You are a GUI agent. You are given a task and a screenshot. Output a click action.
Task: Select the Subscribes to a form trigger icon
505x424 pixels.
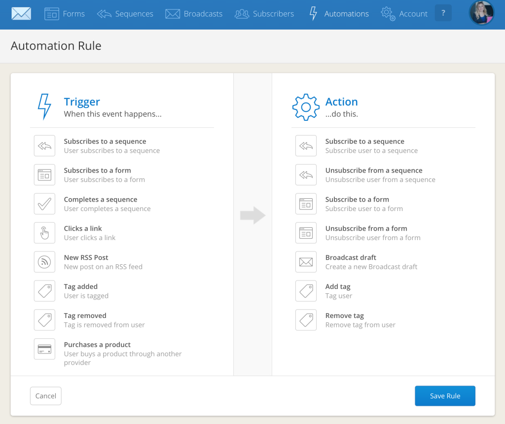[x=44, y=175]
